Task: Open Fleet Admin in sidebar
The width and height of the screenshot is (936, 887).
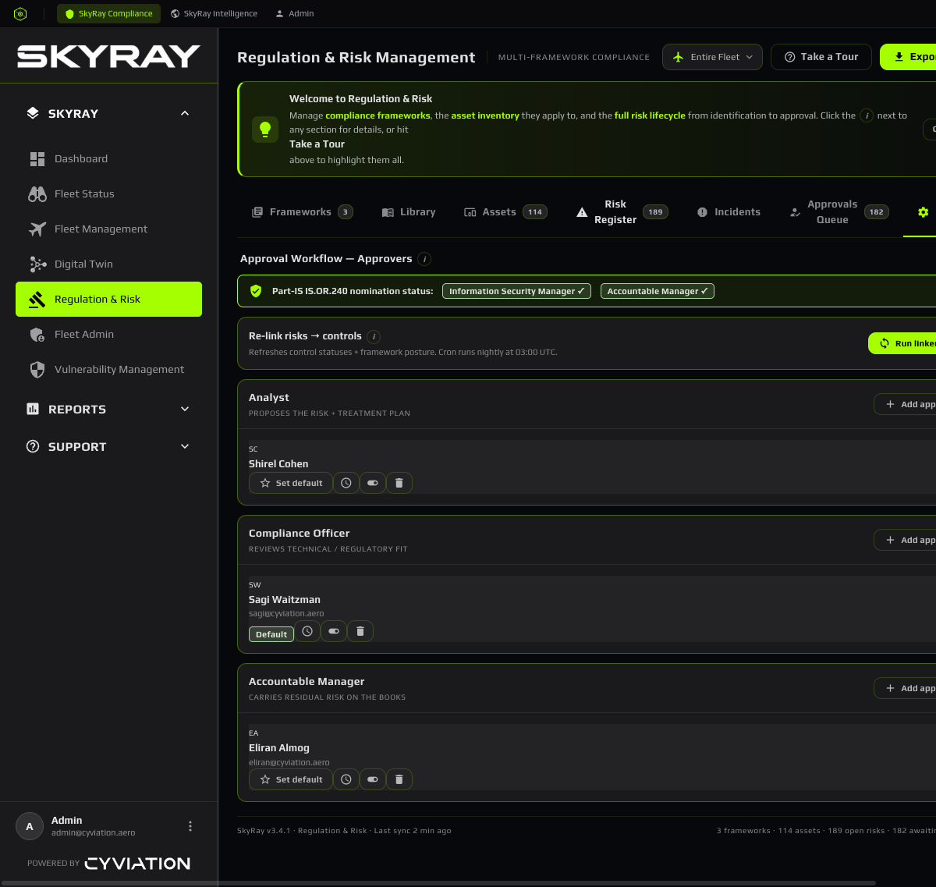Action: coord(108,334)
